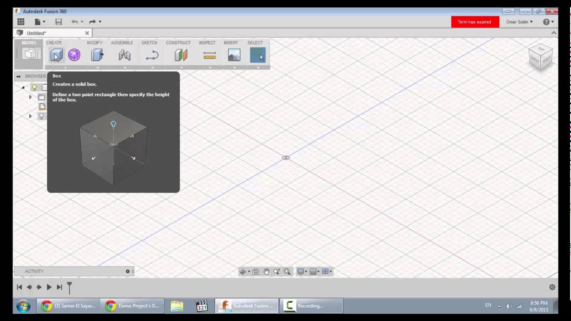Choose the Assemble joint tool icon
This screenshot has height=321, width=571.
coord(124,55)
